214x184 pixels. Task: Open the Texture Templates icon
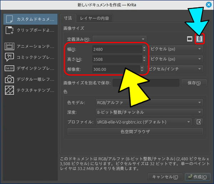pyautogui.click(x=10, y=91)
